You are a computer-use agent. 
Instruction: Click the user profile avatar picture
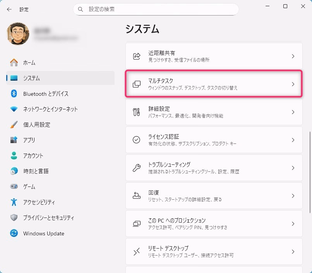[x=18, y=34]
